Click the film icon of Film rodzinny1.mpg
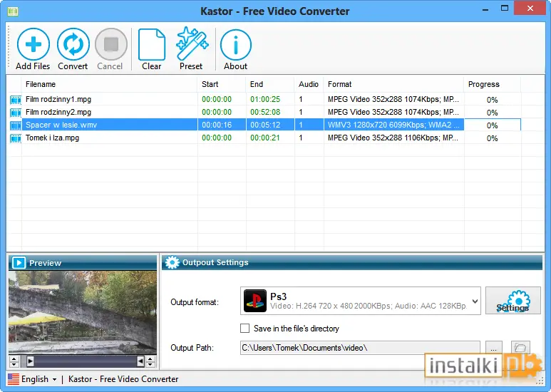Screen dimensions: 551x392 16,100
